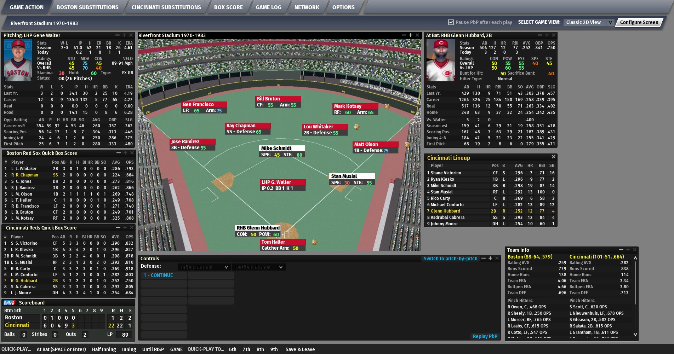This screenshot has height=354, width=674.
Task: Click the baseball icon beside Tom Haller
Action: [314, 242]
